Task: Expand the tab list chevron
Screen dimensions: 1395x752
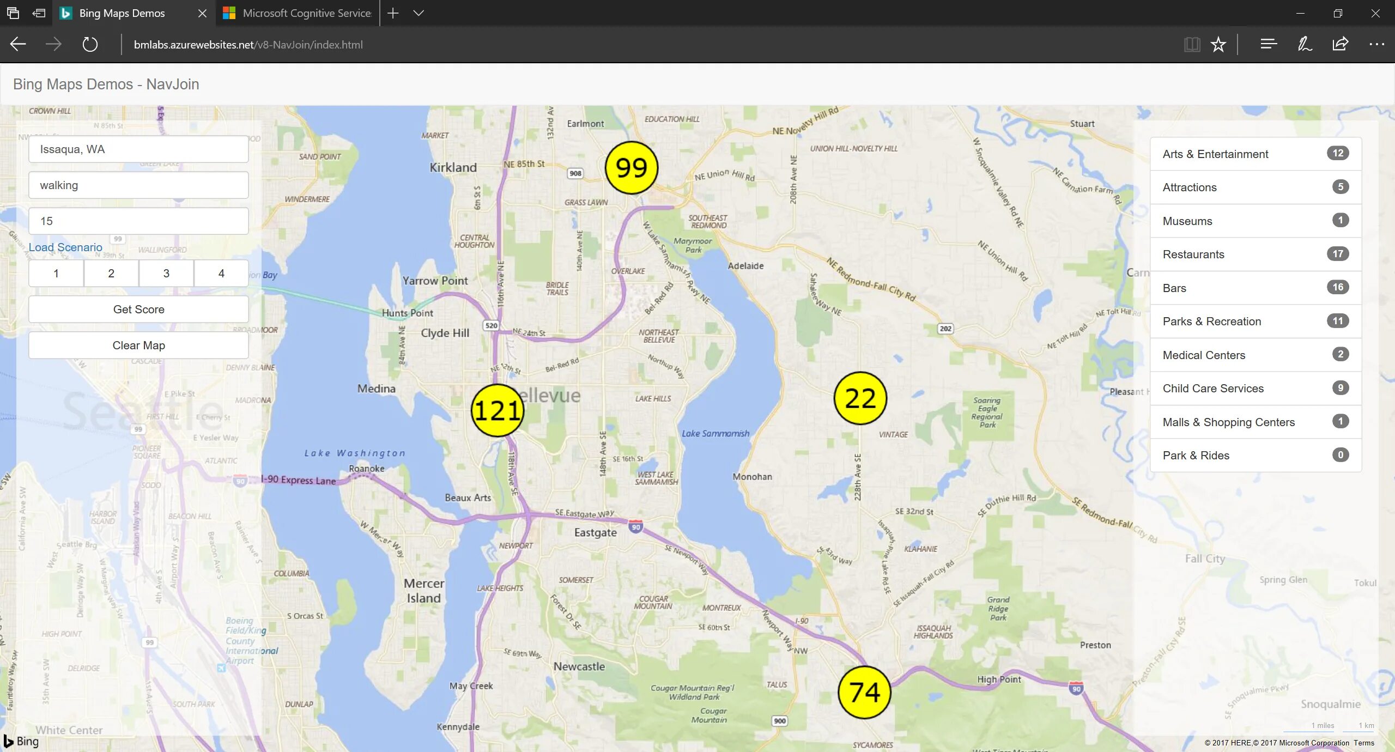Action: (x=418, y=13)
